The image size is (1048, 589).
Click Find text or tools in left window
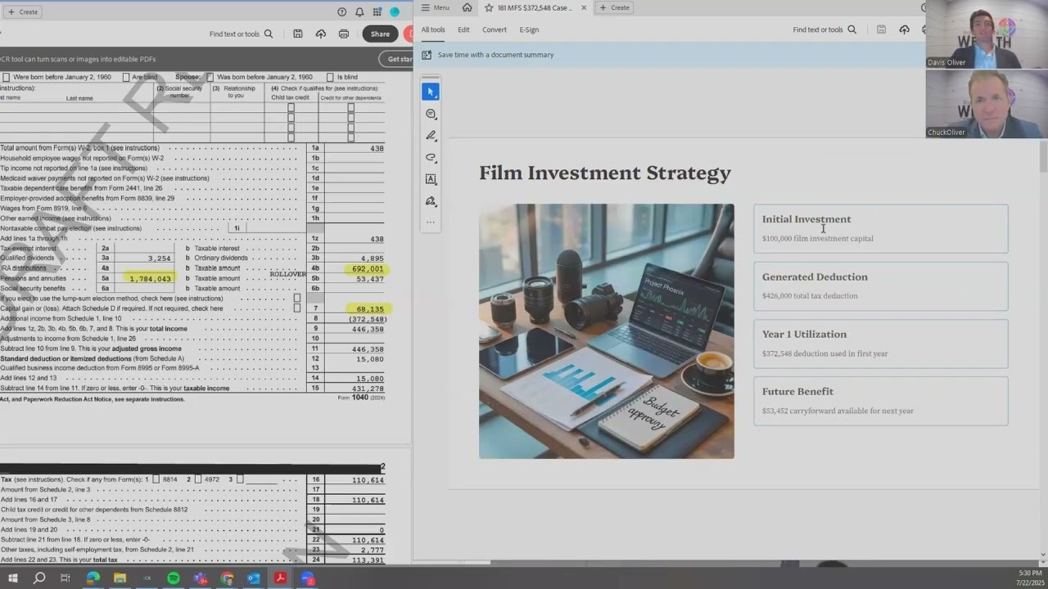(242, 34)
